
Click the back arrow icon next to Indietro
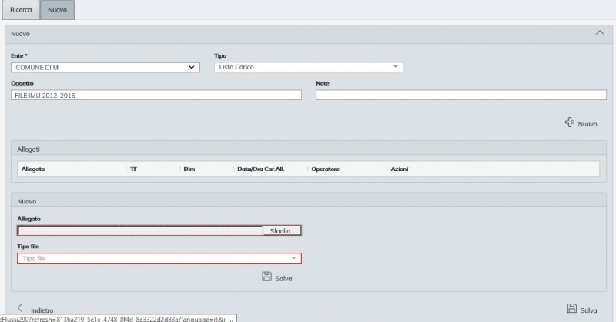21,308
